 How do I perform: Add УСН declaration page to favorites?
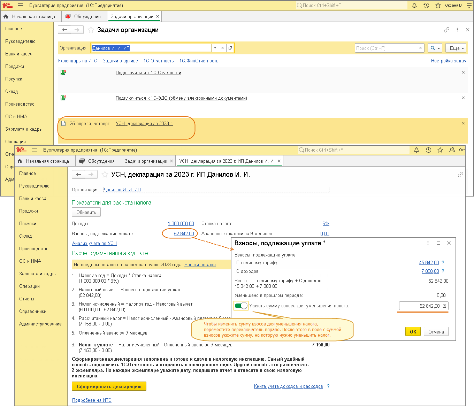pos(105,175)
